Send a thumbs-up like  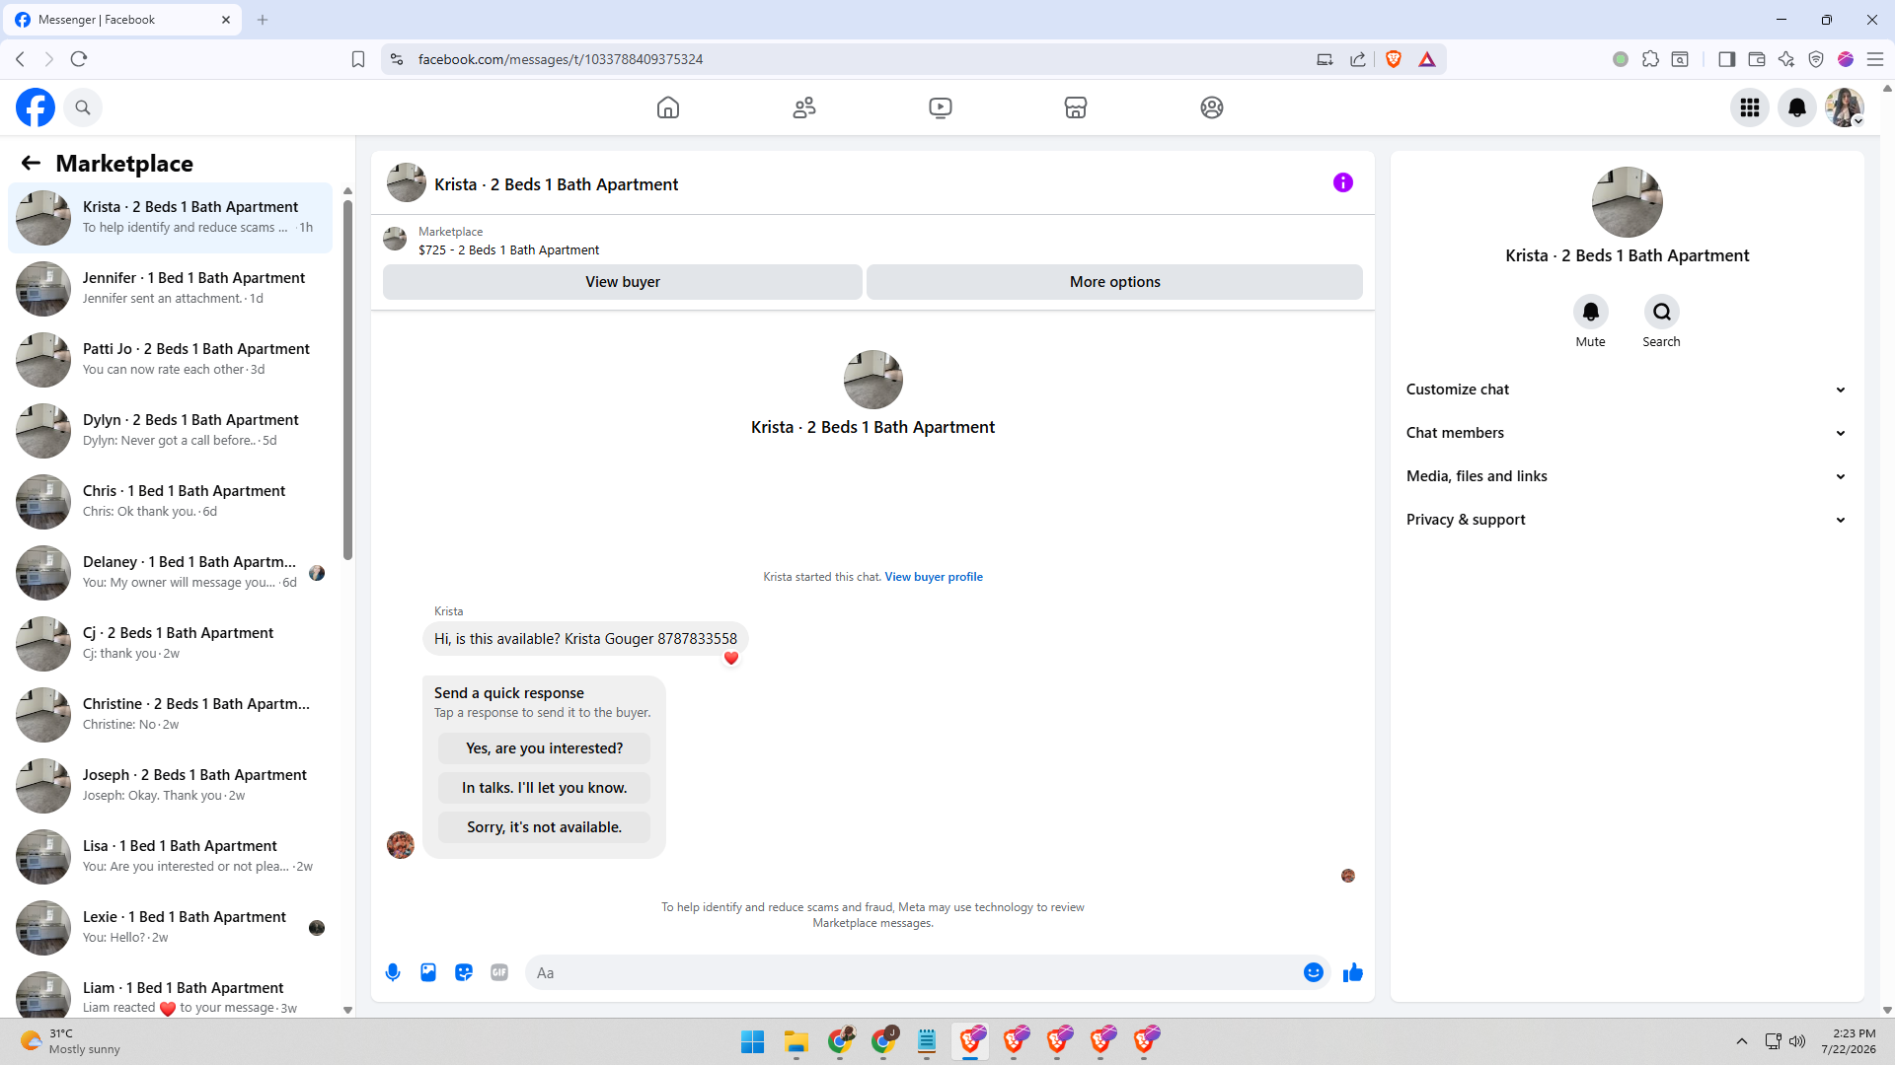[x=1353, y=972]
